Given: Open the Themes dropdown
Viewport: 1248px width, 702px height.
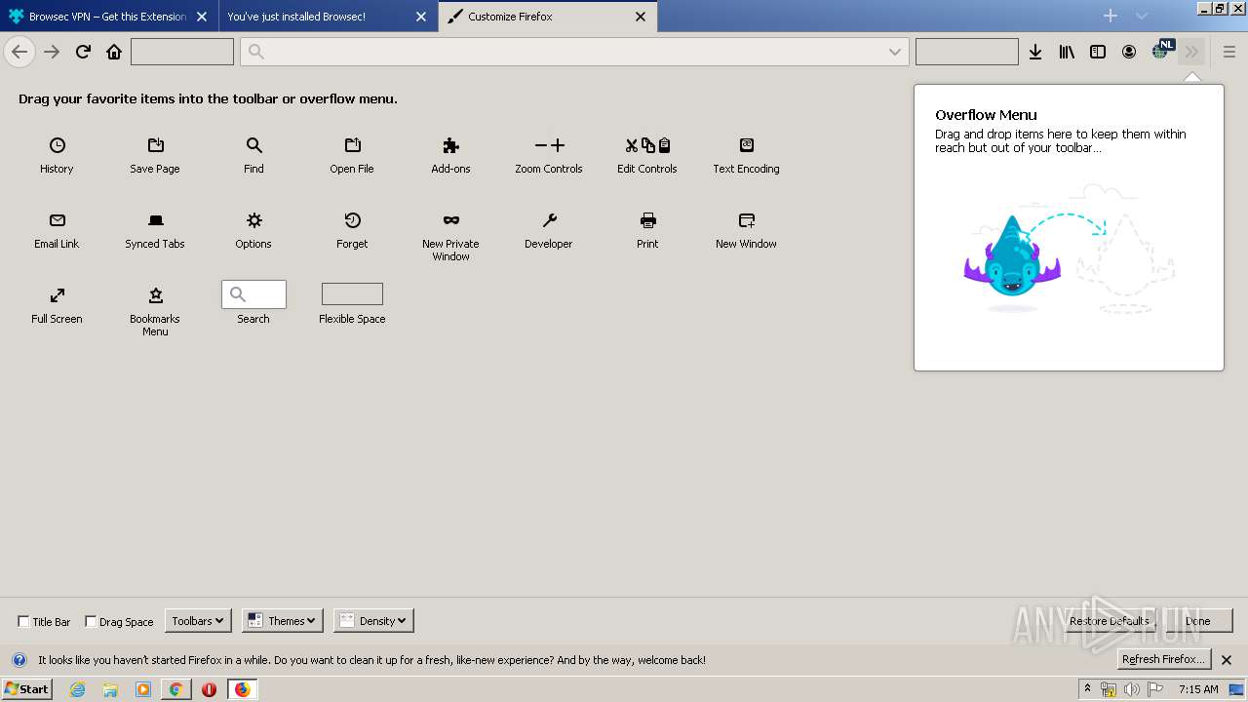Looking at the screenshot, I should click(x=283, y=620).
